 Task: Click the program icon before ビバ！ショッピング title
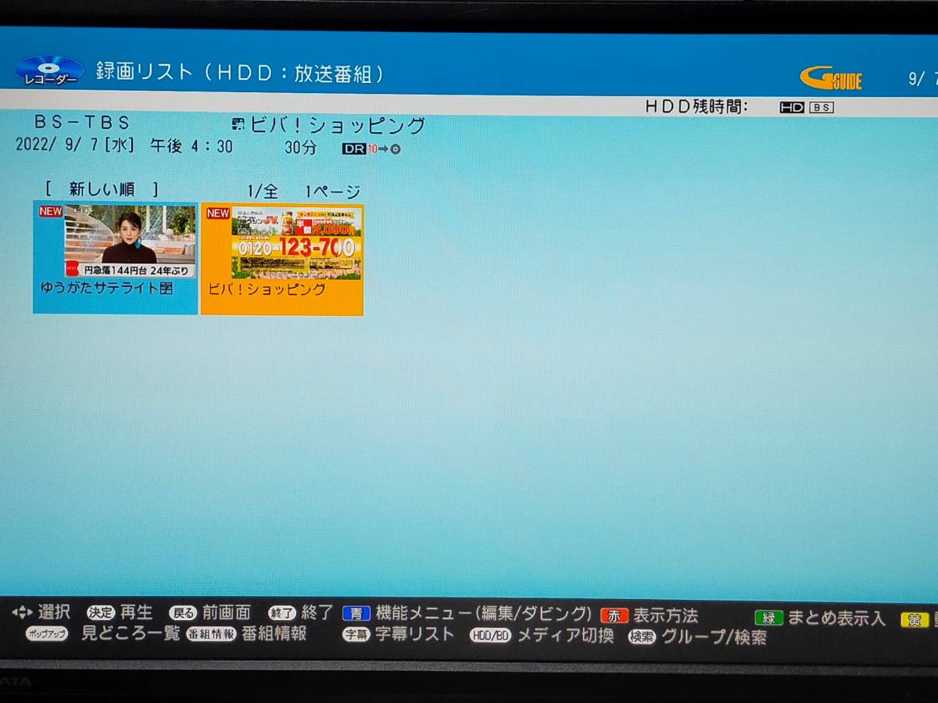[x=238, y=124]
